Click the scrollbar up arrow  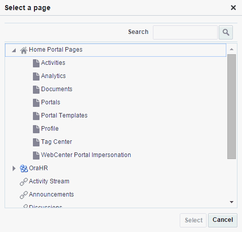pyautogui.click(x=231, y=49)
